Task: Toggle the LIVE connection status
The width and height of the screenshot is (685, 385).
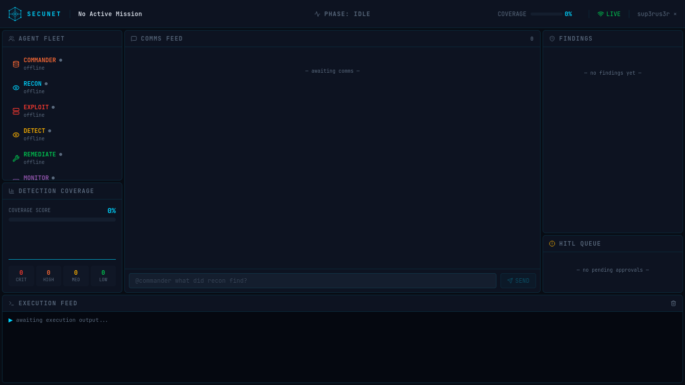Action: coord(609,14)
